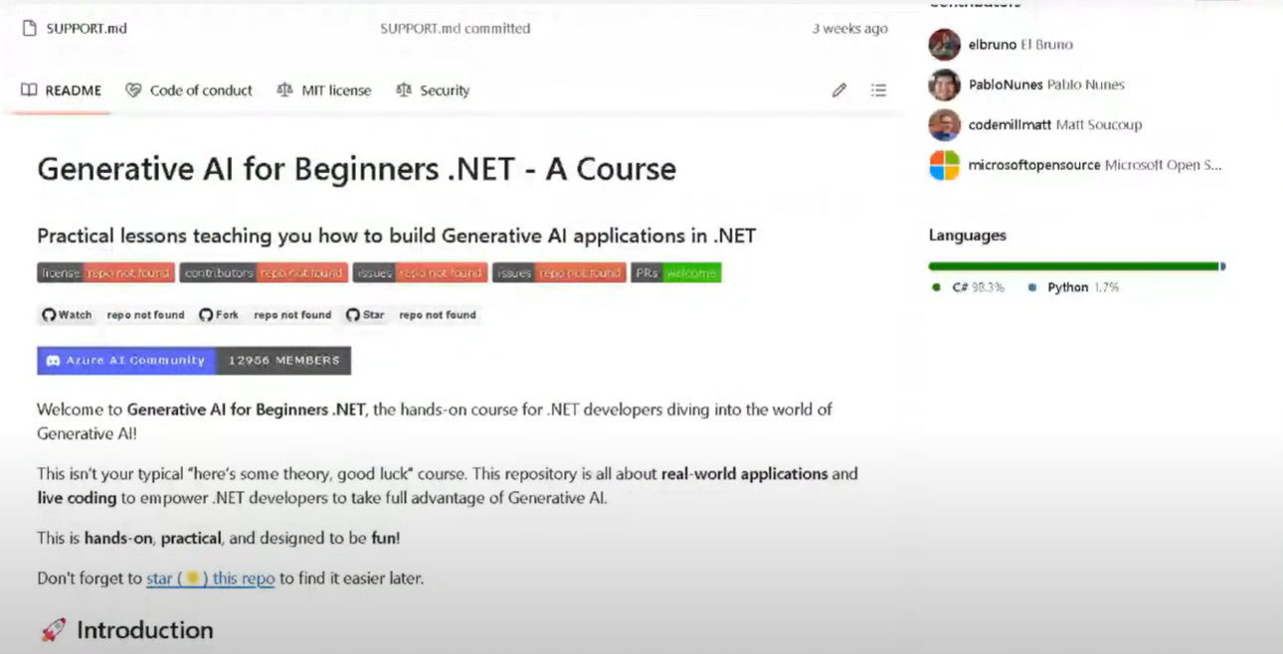The image size is (1283, 654).
Task: Click the license badge
Action: point(105,272)
